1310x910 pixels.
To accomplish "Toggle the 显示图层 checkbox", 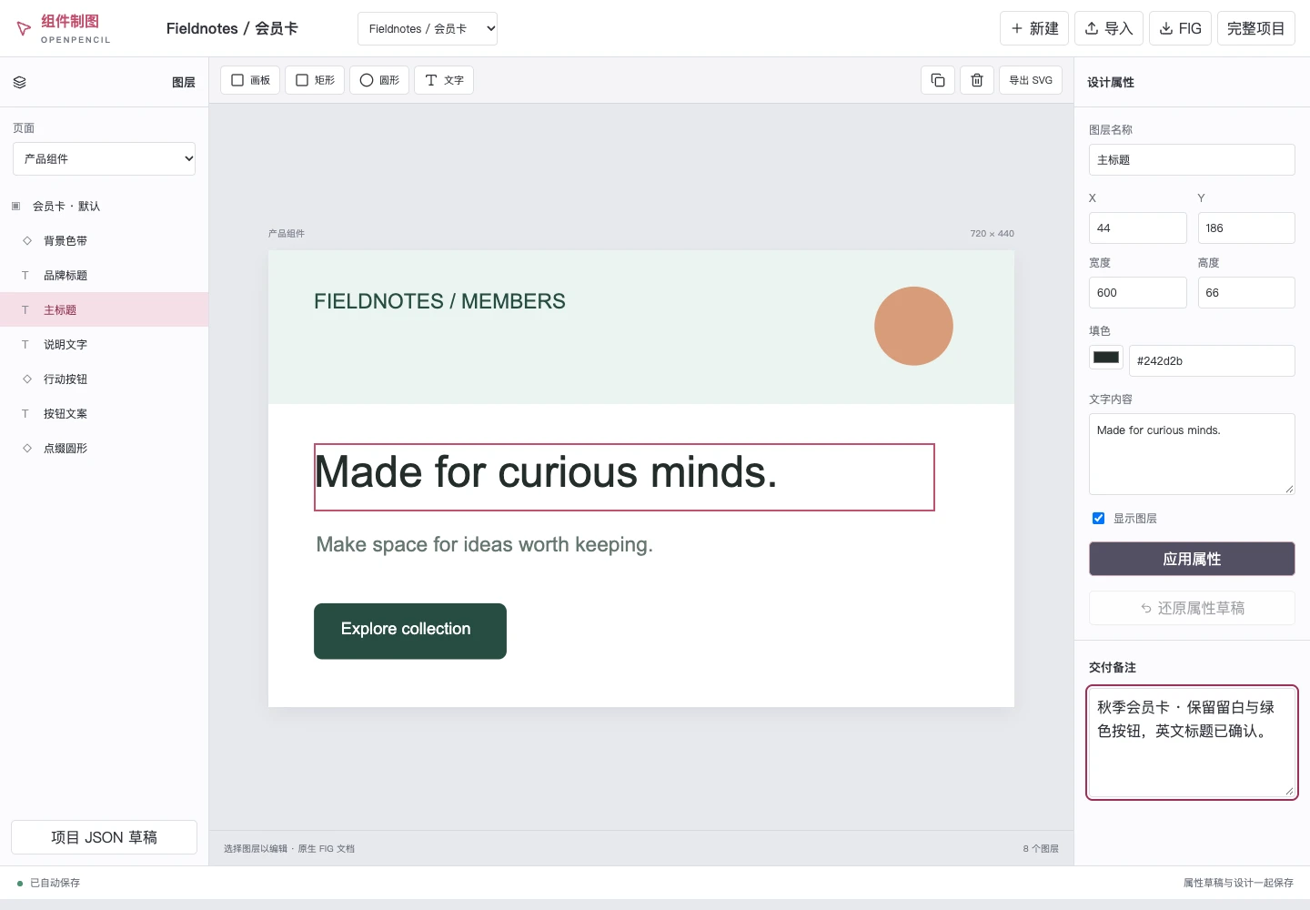I will [x=1098, y=518].
